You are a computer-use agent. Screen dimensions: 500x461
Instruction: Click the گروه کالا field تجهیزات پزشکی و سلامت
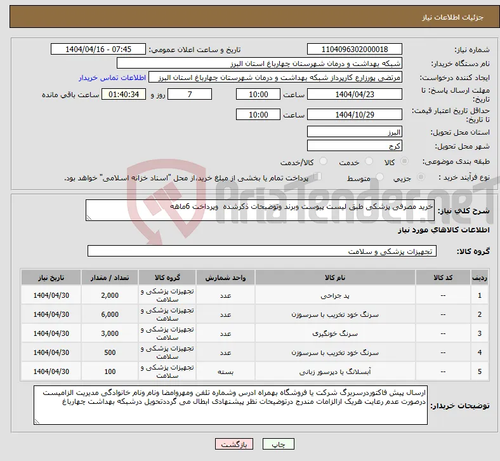(x=262, y=251)
